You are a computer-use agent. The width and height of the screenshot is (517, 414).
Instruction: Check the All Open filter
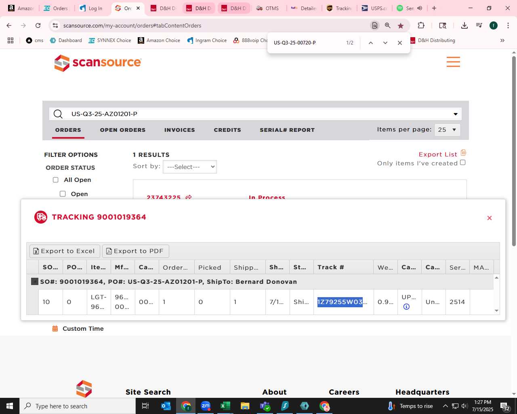tap(56, 180)
